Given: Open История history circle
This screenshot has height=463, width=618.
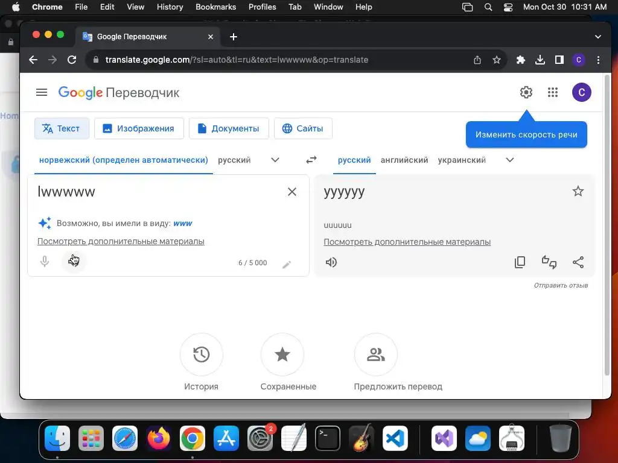Looking at the screenshot, I should pyautogui.click(x=202, y=354).
